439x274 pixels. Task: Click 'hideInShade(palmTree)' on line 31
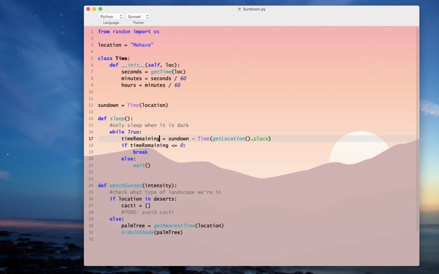(152, 232)
